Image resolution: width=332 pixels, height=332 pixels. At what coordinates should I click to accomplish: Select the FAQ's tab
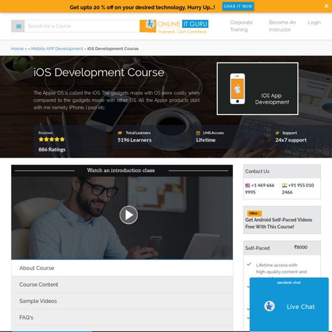[x=122, y=318]
